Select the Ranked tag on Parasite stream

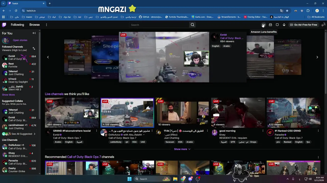(x=287, y=142)
